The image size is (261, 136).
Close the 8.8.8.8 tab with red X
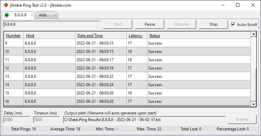coord(32,15)
